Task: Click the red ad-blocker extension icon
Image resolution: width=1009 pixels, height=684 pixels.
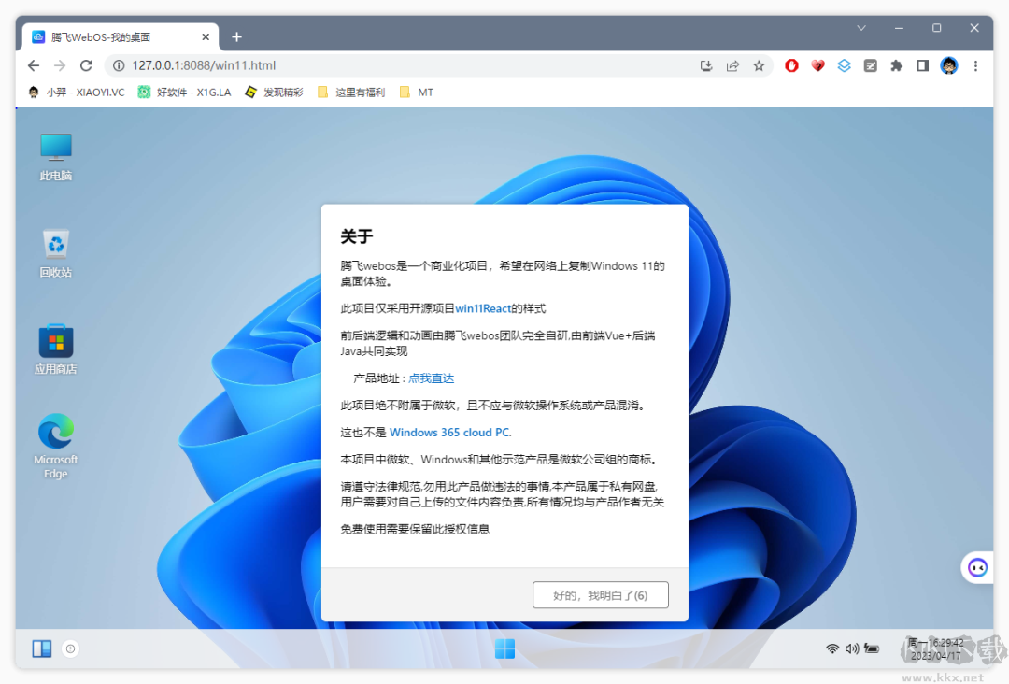Action: point(791,65)
